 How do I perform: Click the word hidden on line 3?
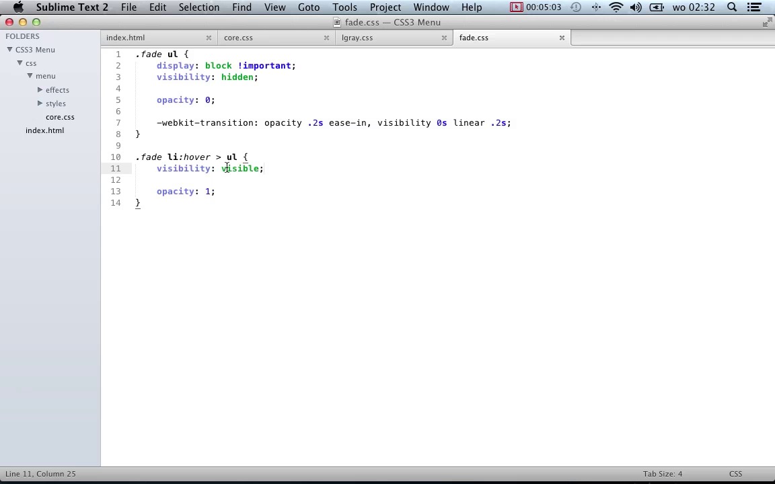pyautogui.click(x=237, y=77)
